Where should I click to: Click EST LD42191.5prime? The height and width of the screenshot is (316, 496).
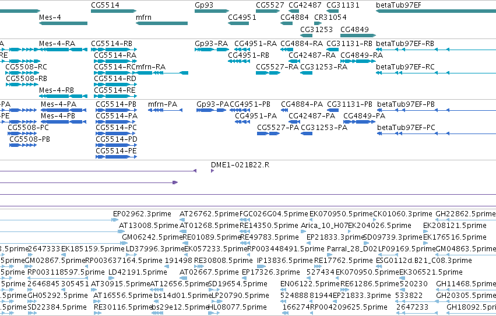point(138,272)
